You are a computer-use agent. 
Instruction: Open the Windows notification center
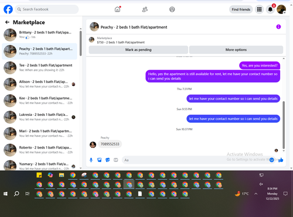pos(285,194)
